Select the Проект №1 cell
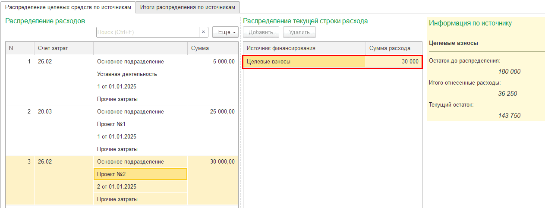 click(x=140, y=124)
